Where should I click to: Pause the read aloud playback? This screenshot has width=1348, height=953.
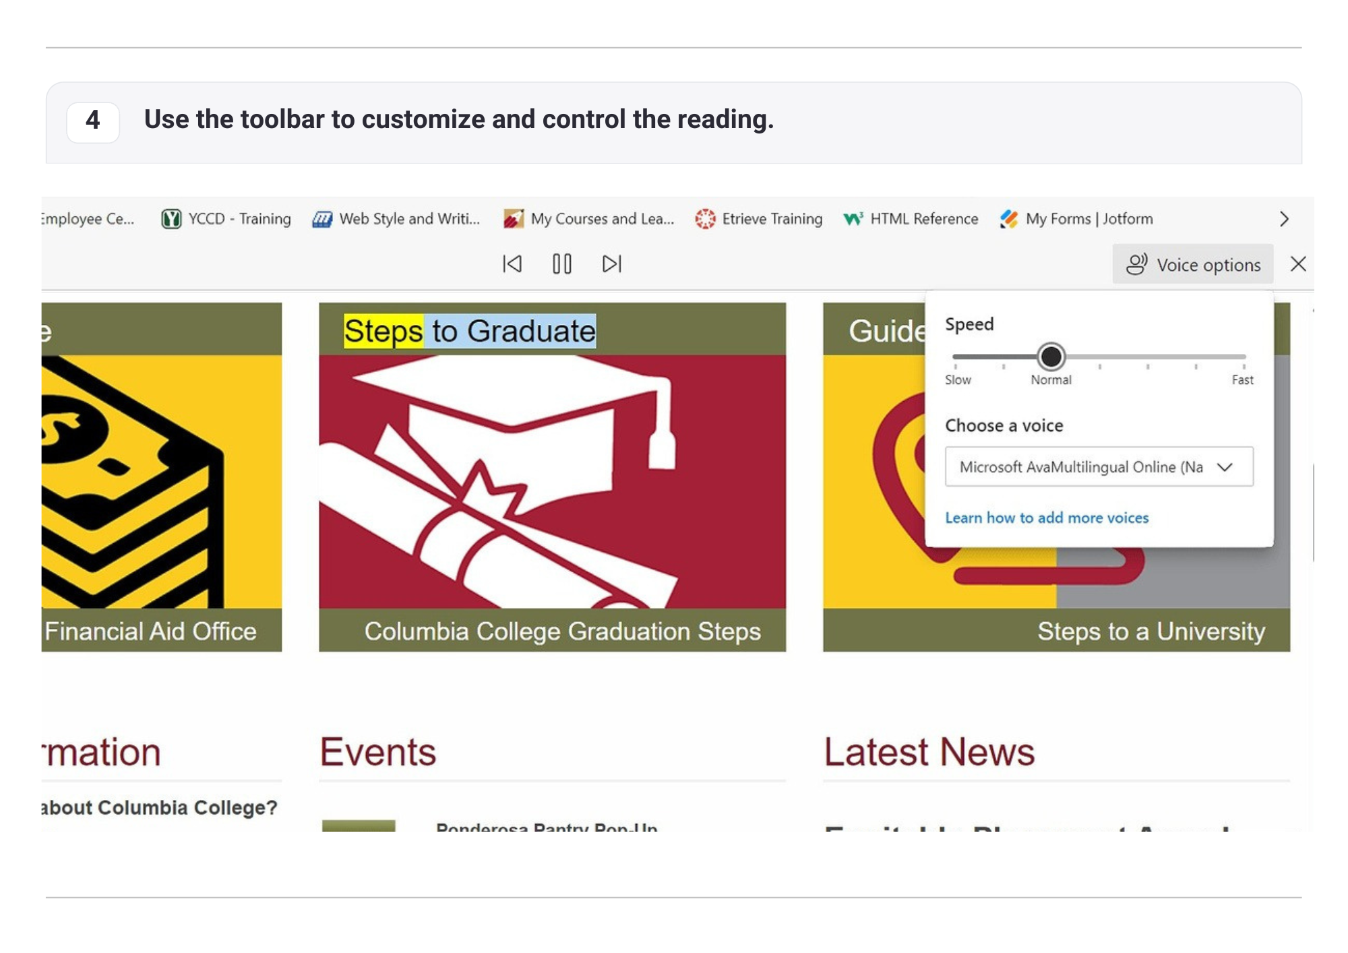561,264
